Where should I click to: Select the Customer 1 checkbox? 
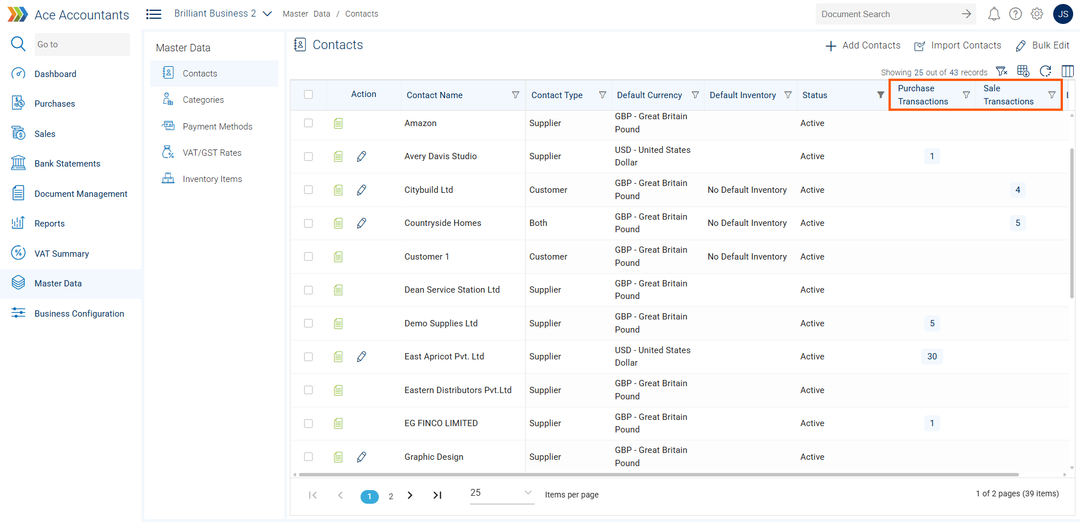pyautogui.click(x=309, y=257)
